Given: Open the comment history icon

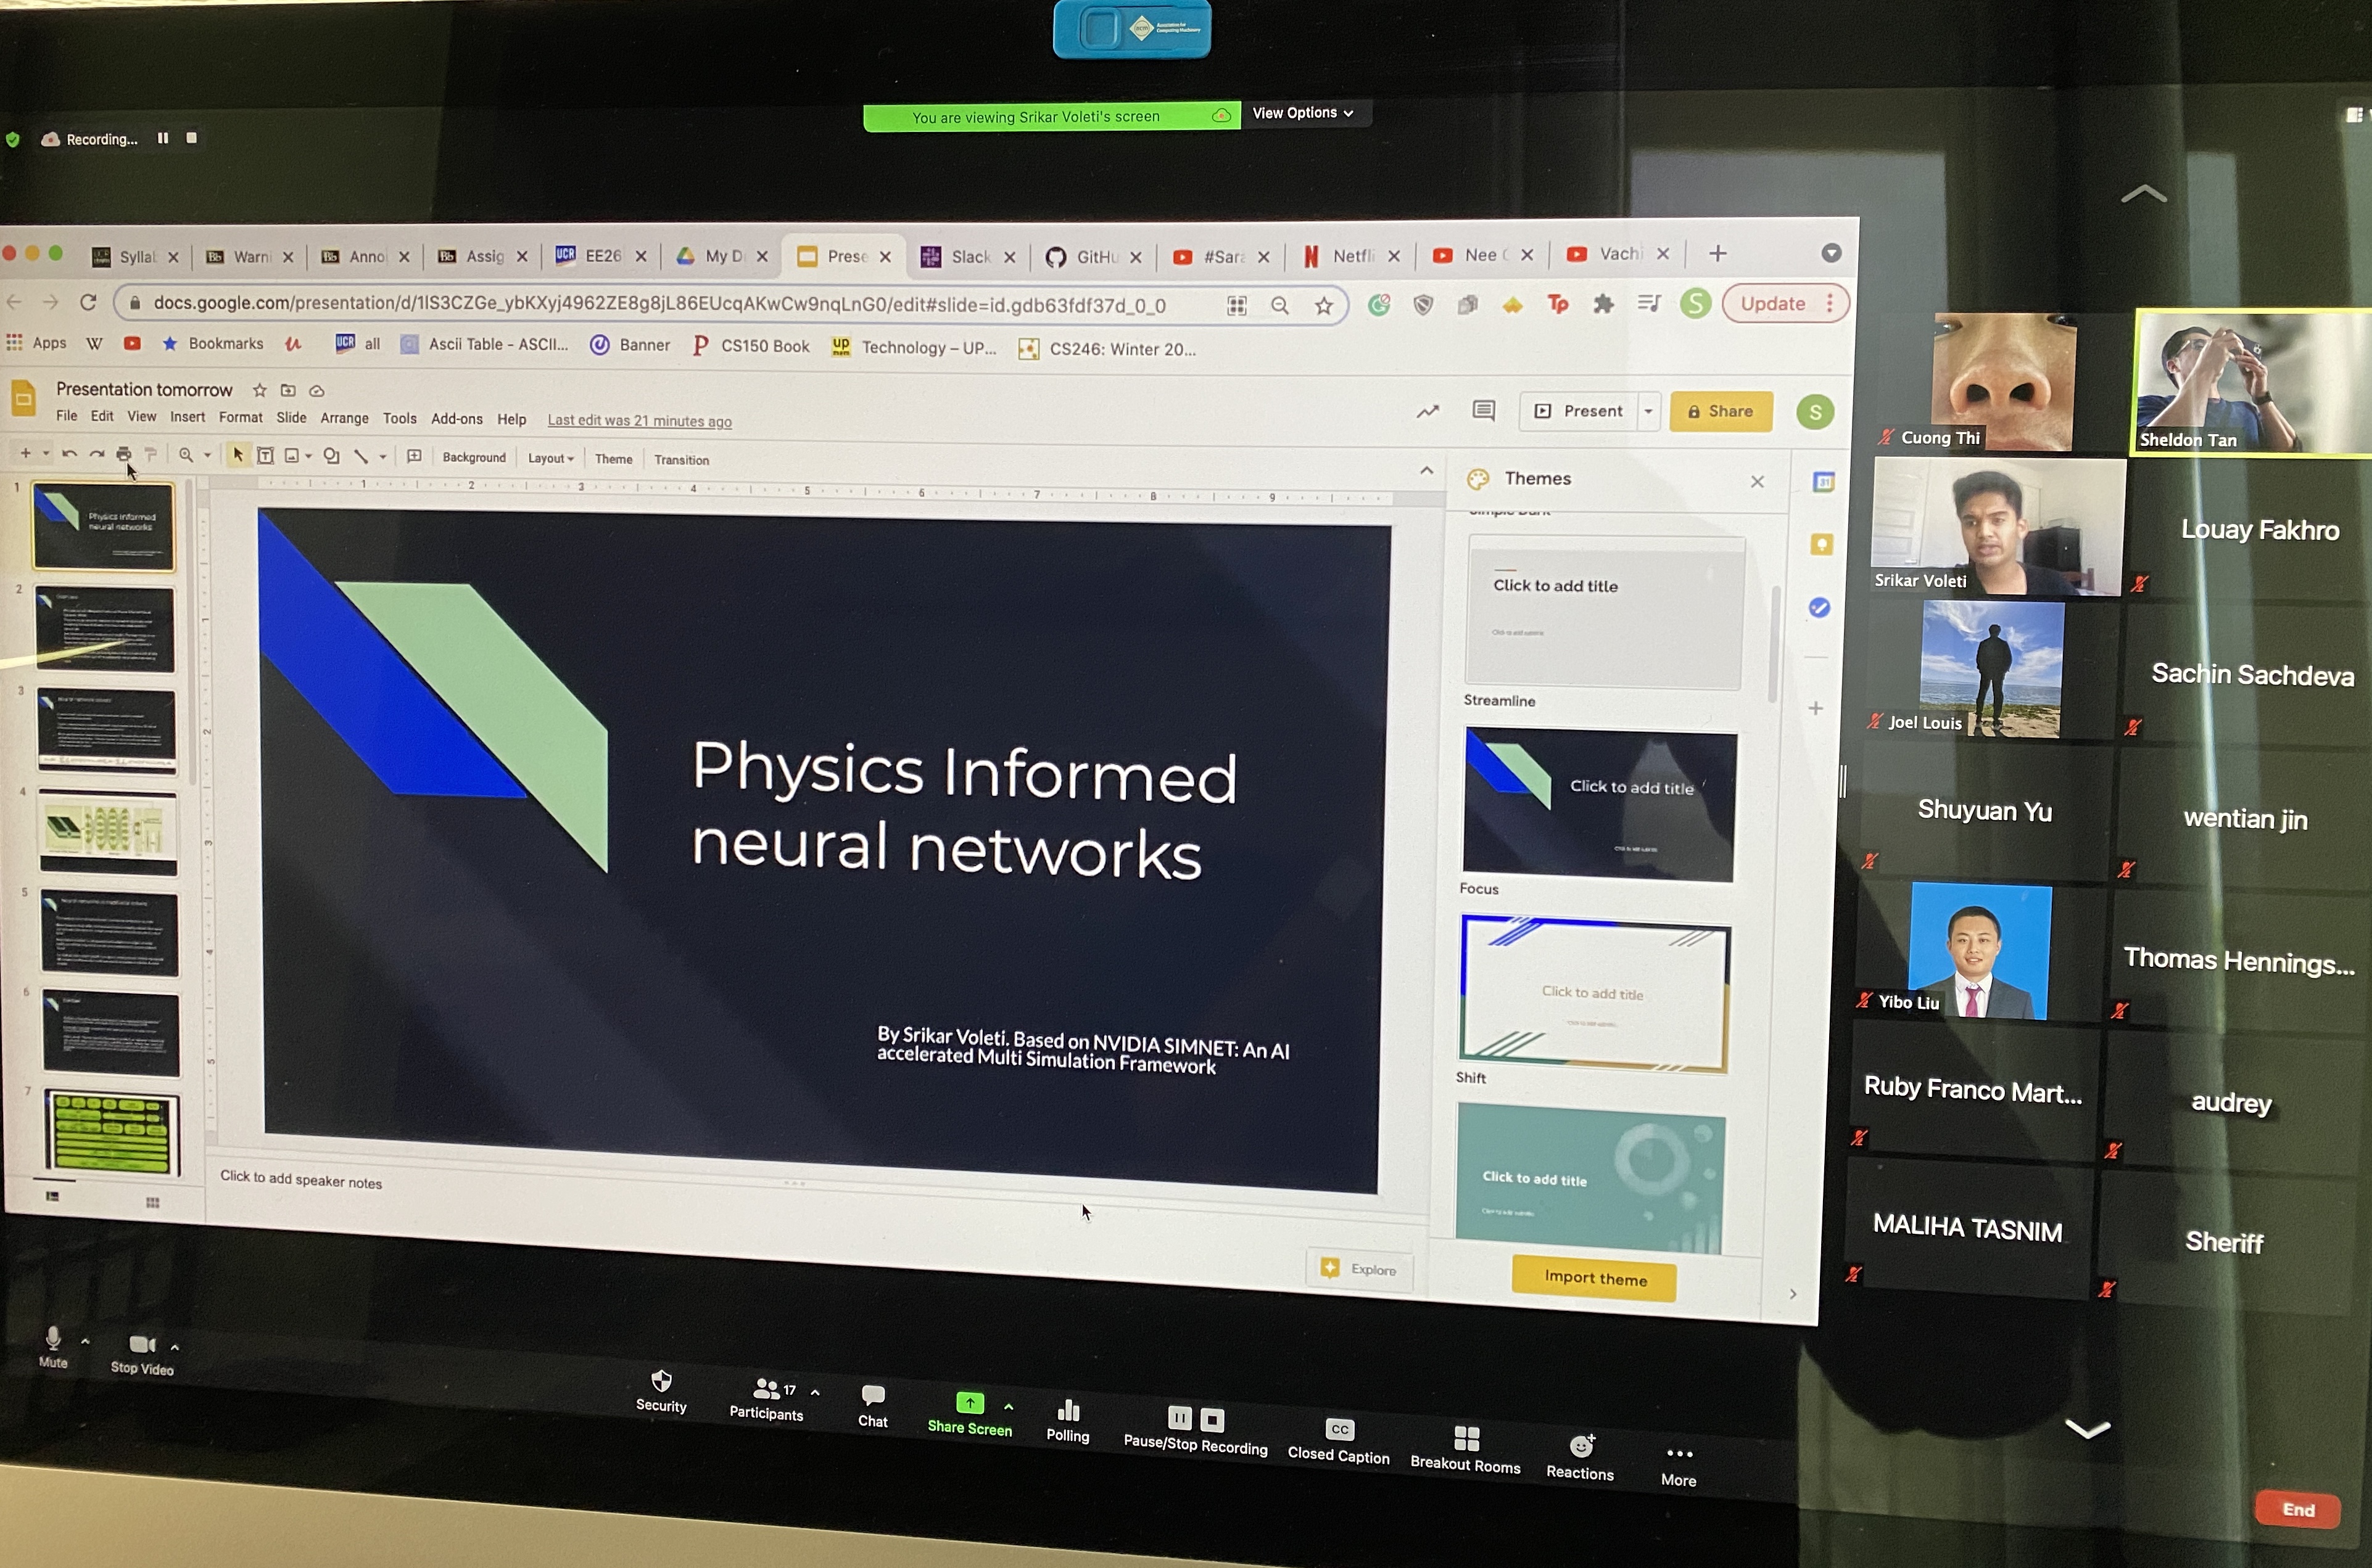Looking at the screenshot, I should coord(1484,410).
